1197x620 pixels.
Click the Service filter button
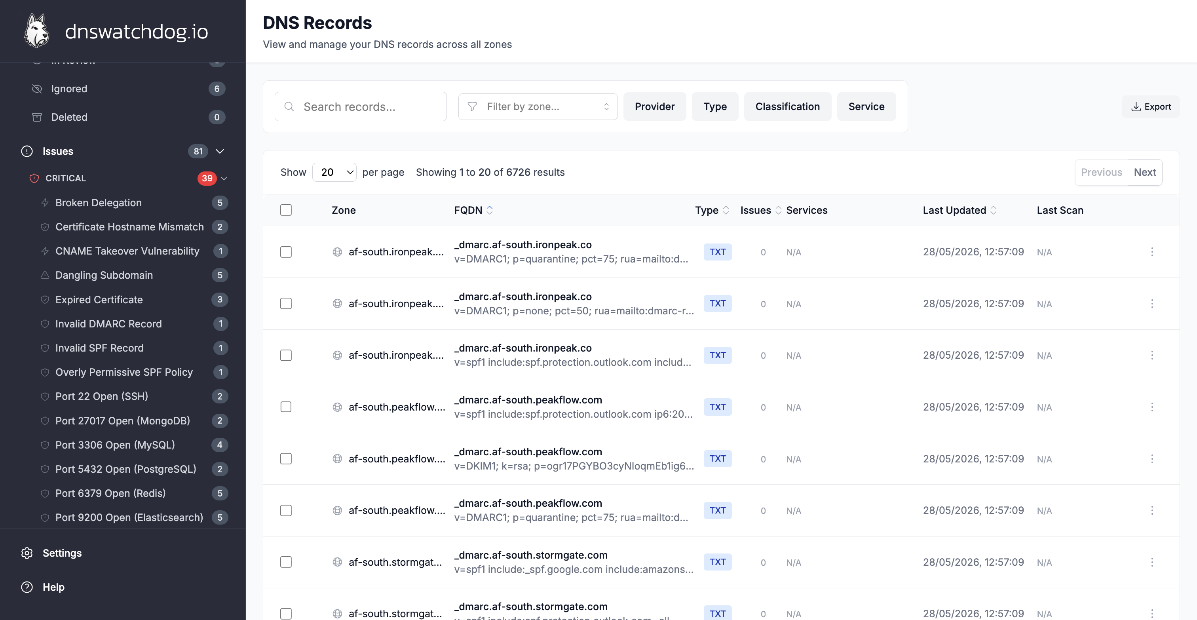(866, 107)
